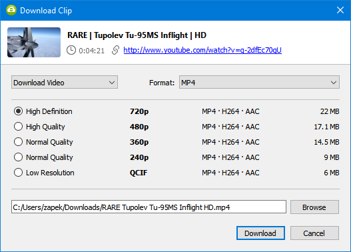
Task: Open the Download Video action dropdown
Action: pos(65,83)
